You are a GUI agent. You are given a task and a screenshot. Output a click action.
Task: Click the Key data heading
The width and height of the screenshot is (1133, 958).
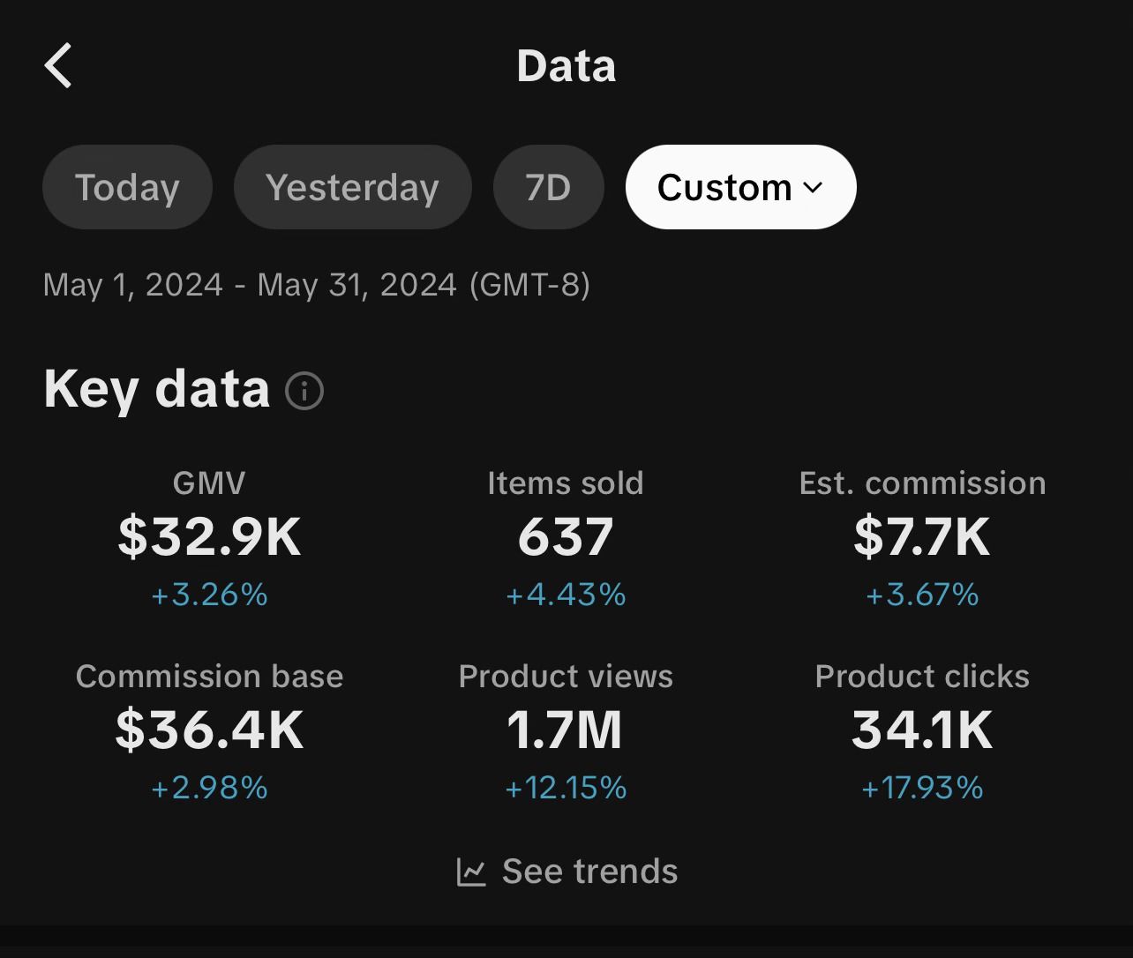[x=156, y=389]
